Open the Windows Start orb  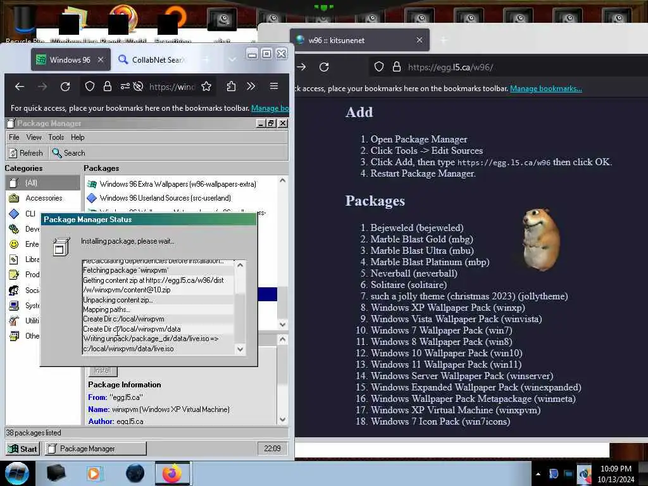(x=16, y=473)
